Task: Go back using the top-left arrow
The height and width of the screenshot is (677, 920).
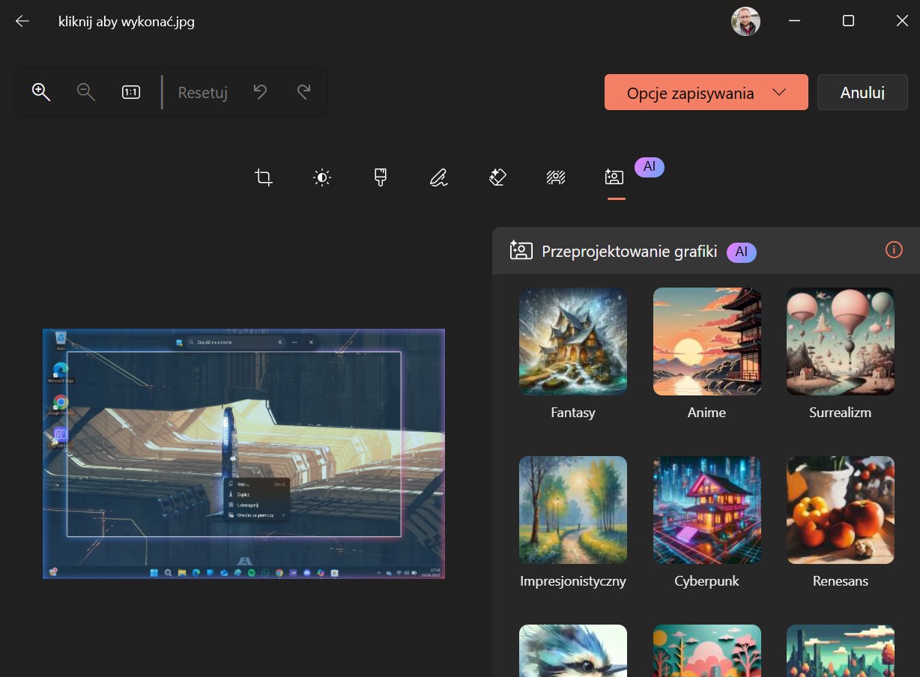Action: (22, 21)
